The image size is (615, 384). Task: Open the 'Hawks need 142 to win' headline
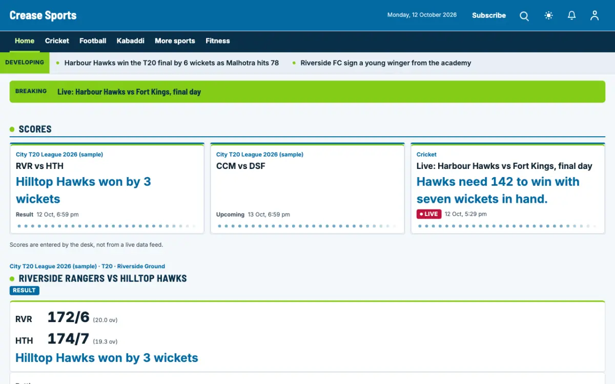tap(498, 190)
